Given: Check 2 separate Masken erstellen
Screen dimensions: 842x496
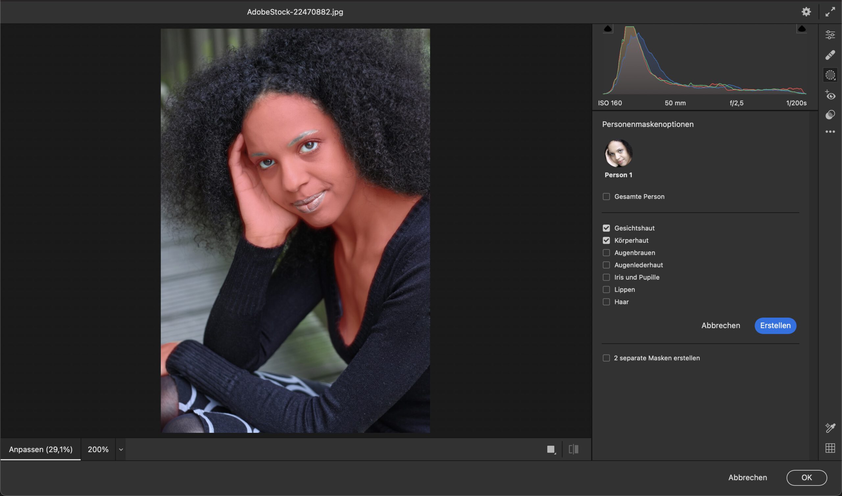Looking at the screenshot, I should tap(606, 358).
